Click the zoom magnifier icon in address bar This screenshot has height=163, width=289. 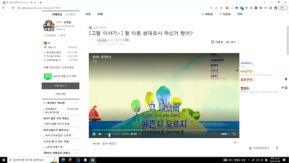(x=211, y=8)
